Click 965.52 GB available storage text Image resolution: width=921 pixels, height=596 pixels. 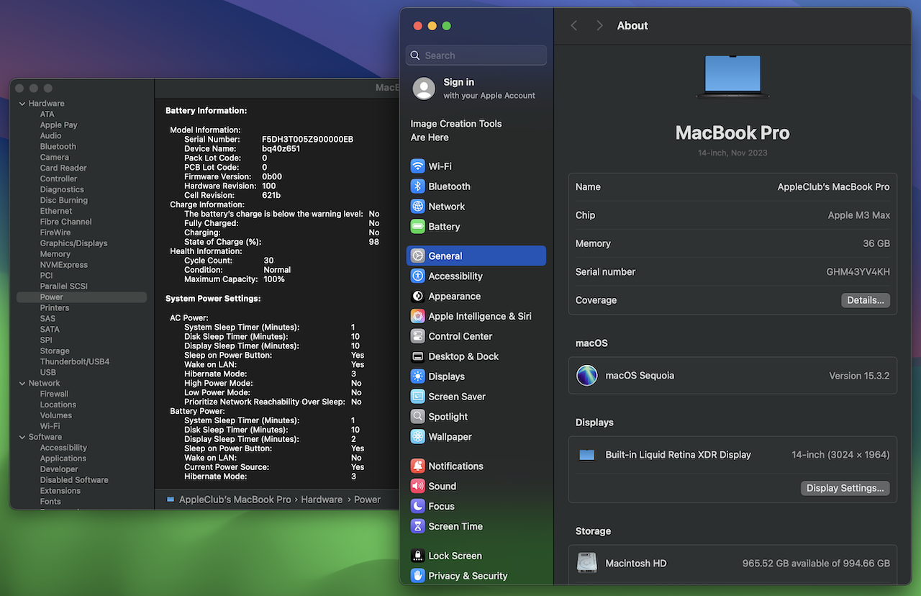(x=816, y=564)
